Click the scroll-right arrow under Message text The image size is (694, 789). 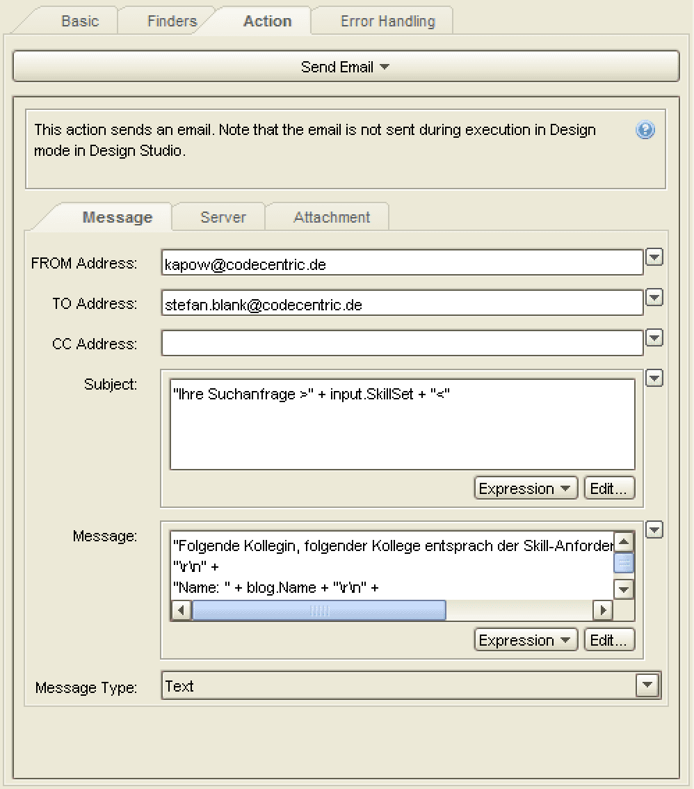point(602,610)
